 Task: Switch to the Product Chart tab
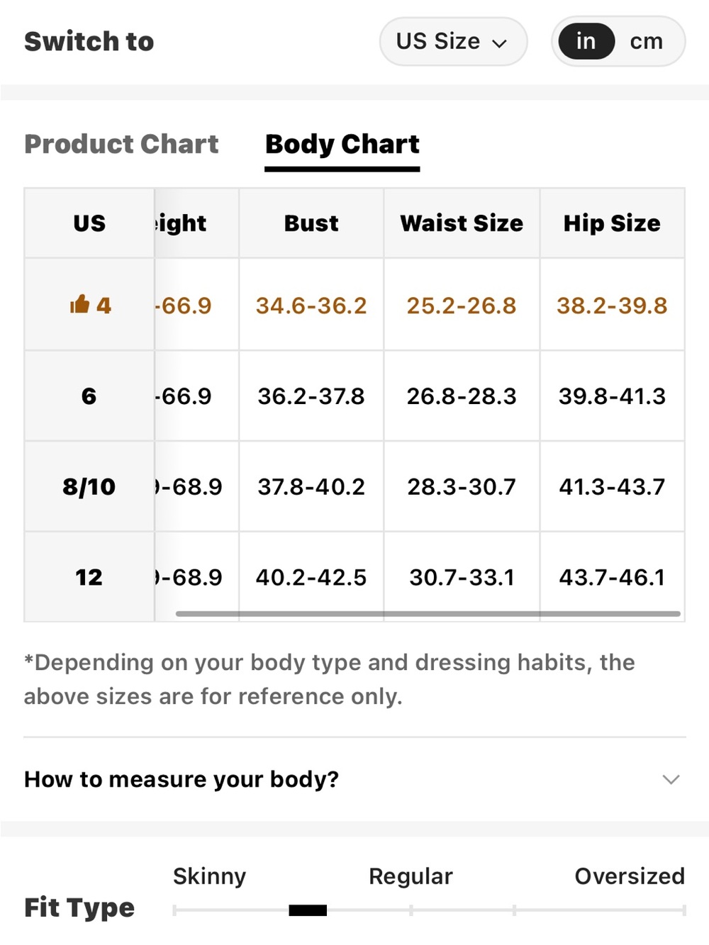pos(121,144)
